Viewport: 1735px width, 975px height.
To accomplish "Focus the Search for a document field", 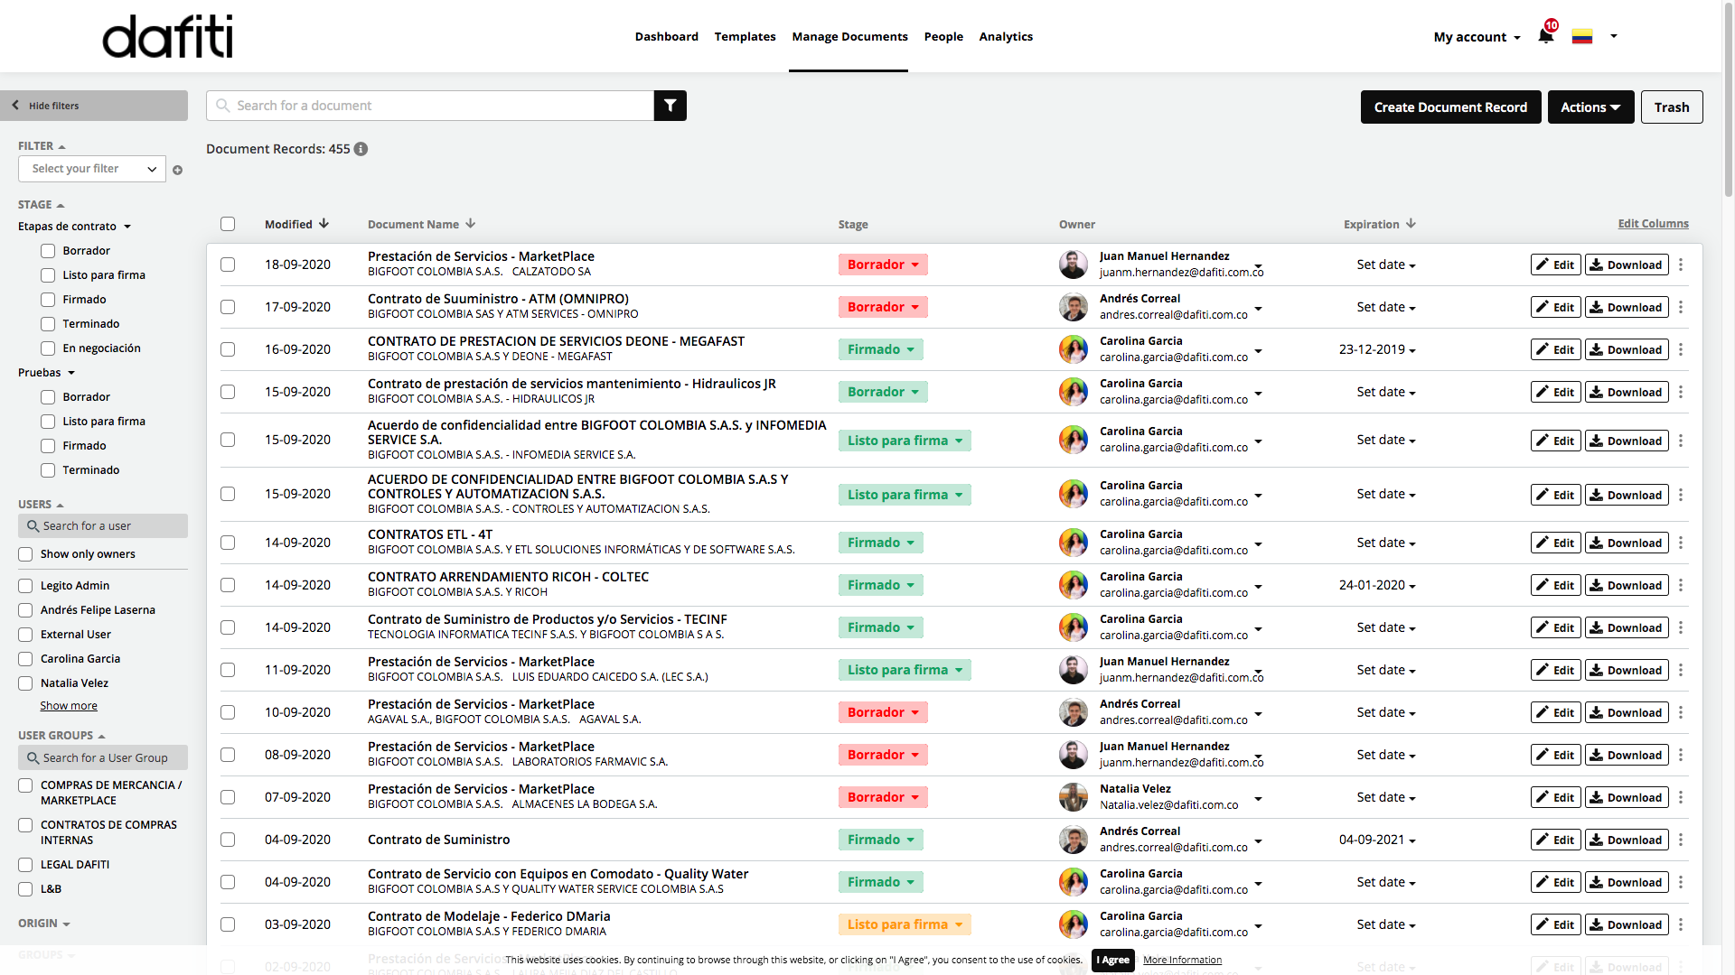I will point(430,106).
